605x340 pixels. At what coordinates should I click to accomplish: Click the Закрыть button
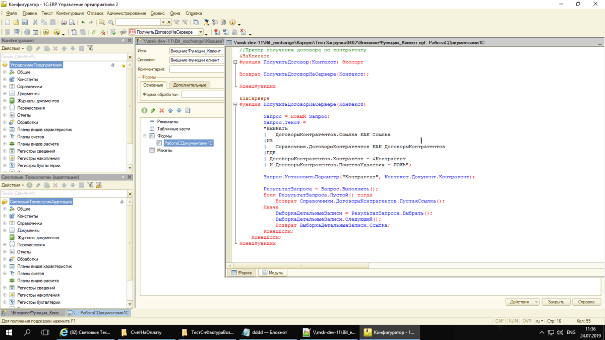556,302
